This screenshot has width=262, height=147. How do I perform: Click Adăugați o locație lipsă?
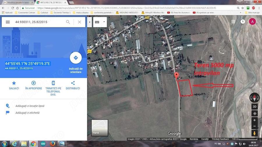click(30, 106)
